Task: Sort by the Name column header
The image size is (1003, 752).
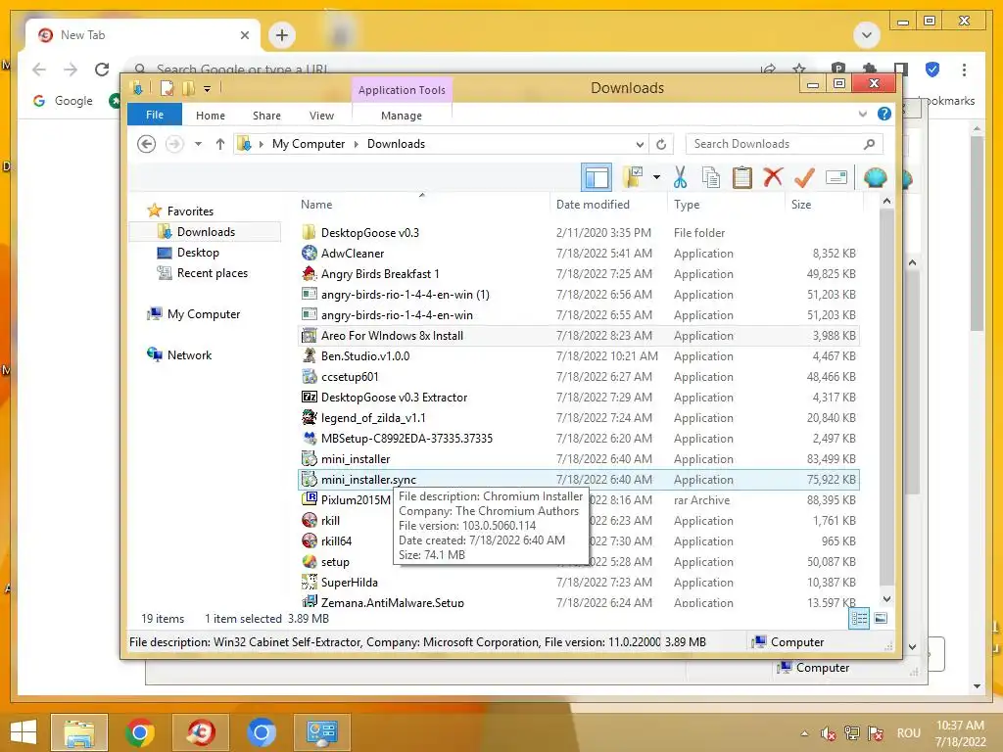Action: click(x=422, y=205)
